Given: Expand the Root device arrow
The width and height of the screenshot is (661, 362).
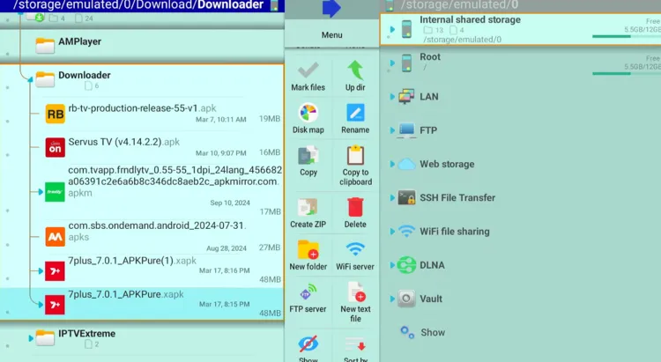Looking at the screenshot, I should 392,63.
